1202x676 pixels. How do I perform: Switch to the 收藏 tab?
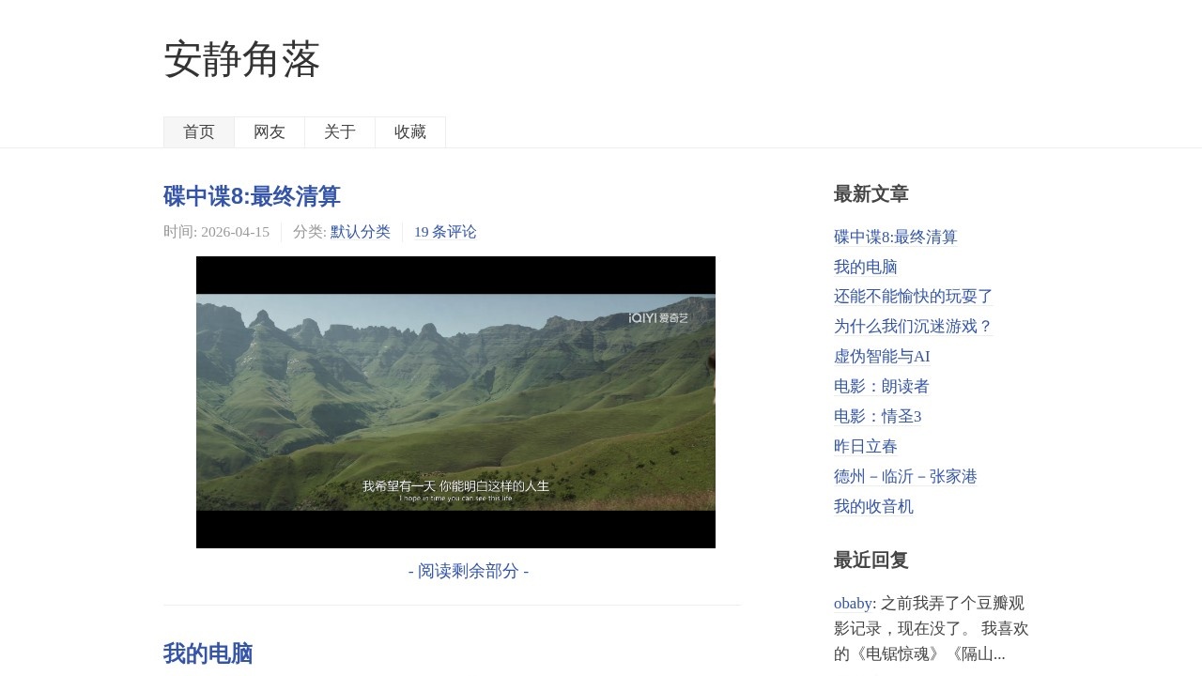[x=410, y=132]
